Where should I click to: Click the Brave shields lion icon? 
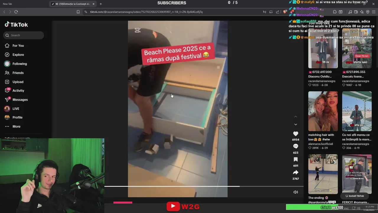click(x=285, y=12)
